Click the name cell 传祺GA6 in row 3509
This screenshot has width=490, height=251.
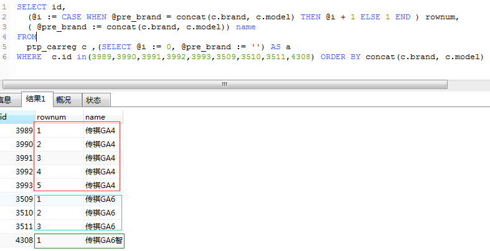103,199
